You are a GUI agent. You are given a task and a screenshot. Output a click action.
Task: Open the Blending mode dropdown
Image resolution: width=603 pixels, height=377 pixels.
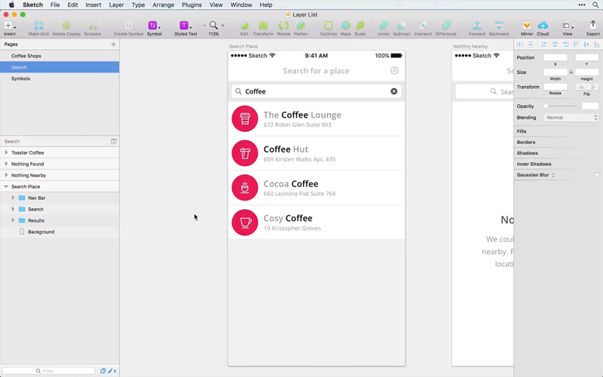[x=571, y=118]
